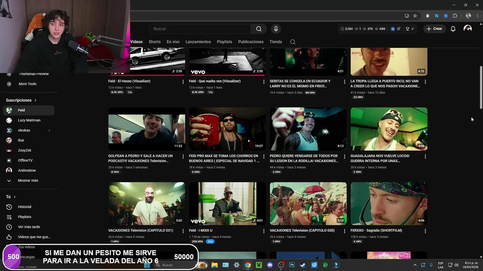Open Andresitow subscription channel

point(29,170)
